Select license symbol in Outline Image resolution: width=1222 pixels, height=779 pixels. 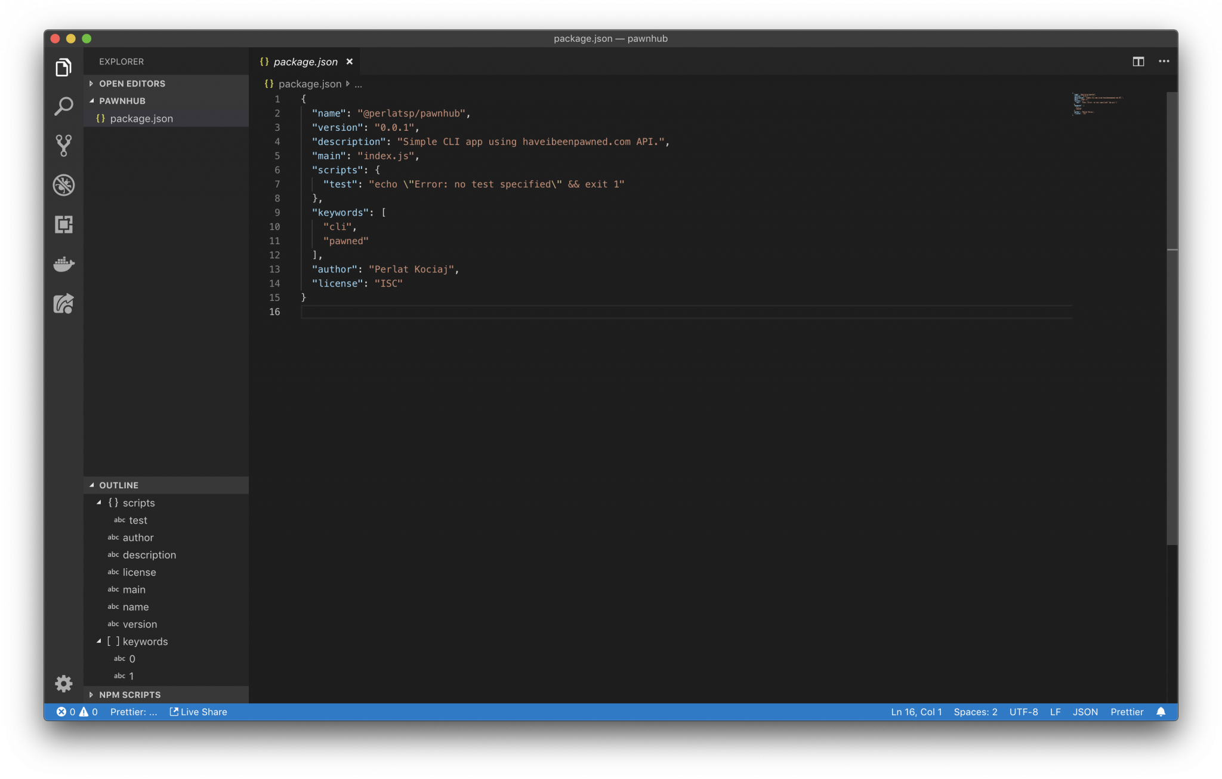click(x=166, y=572)
